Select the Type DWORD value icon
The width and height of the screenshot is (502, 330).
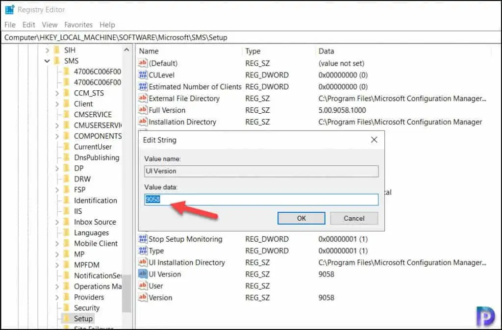[x=143, y=251]
